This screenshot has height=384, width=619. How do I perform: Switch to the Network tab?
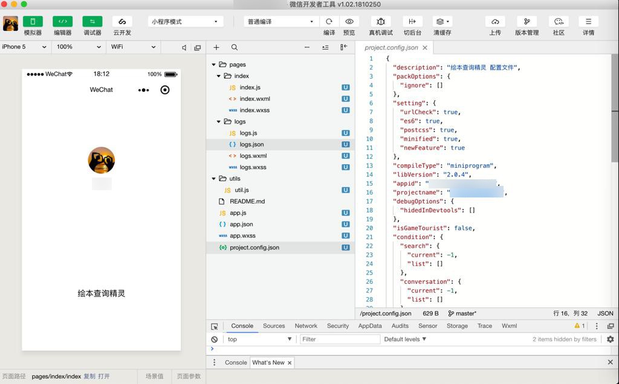point(306,326)
